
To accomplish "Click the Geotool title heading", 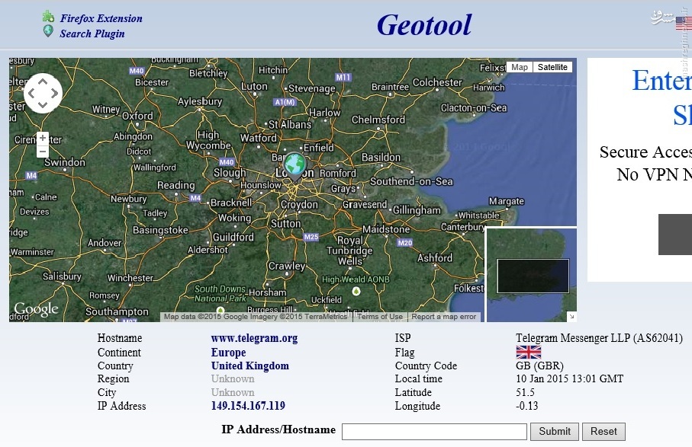I will pos(424,24).
